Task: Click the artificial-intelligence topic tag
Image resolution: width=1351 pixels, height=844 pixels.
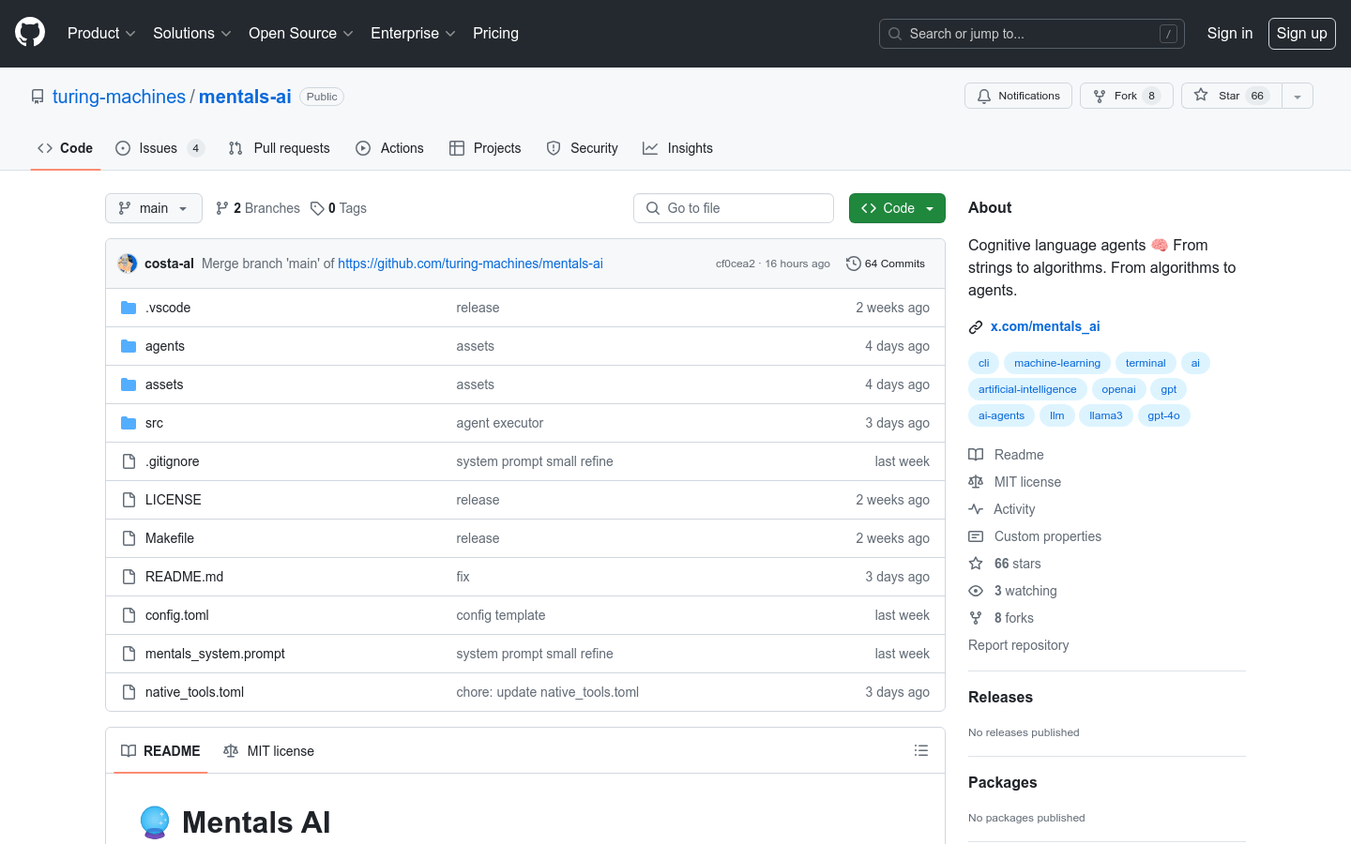Action: point(1027,389)
